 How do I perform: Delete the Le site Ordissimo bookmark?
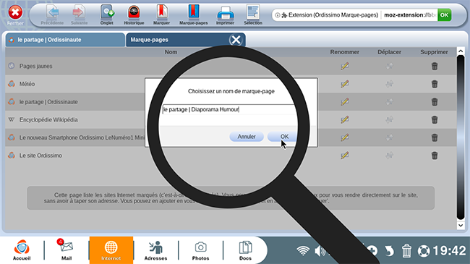435,156
